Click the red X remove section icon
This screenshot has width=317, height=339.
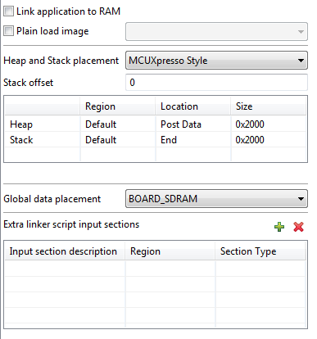tap(298, 227)
